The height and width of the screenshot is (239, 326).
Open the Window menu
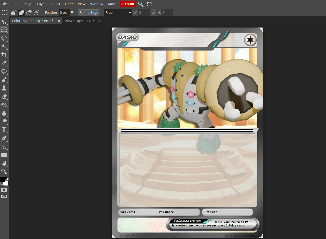pyautogui.click(x=97, y=4)
